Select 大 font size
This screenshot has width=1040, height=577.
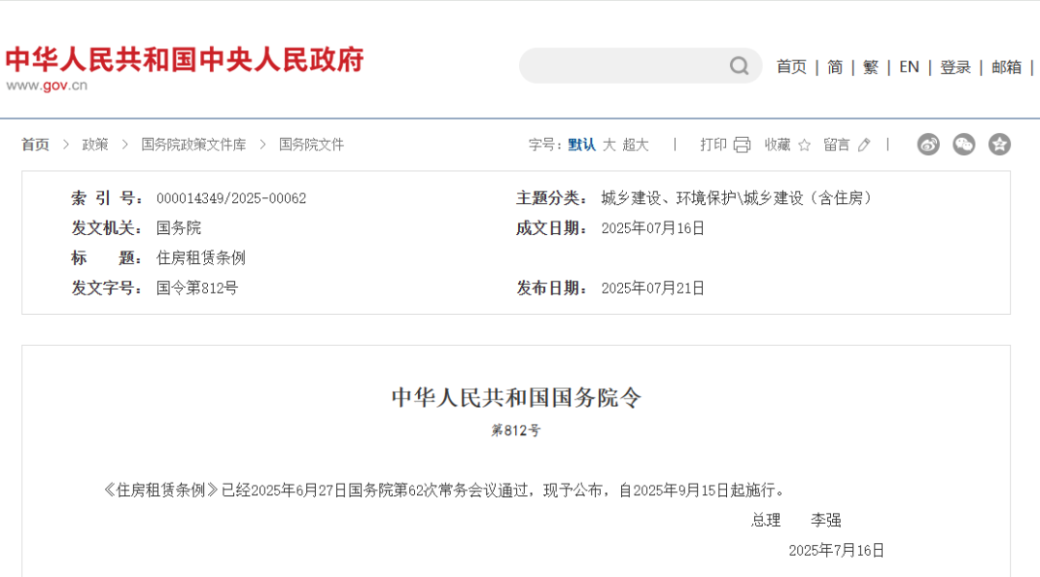coord(609,144)
